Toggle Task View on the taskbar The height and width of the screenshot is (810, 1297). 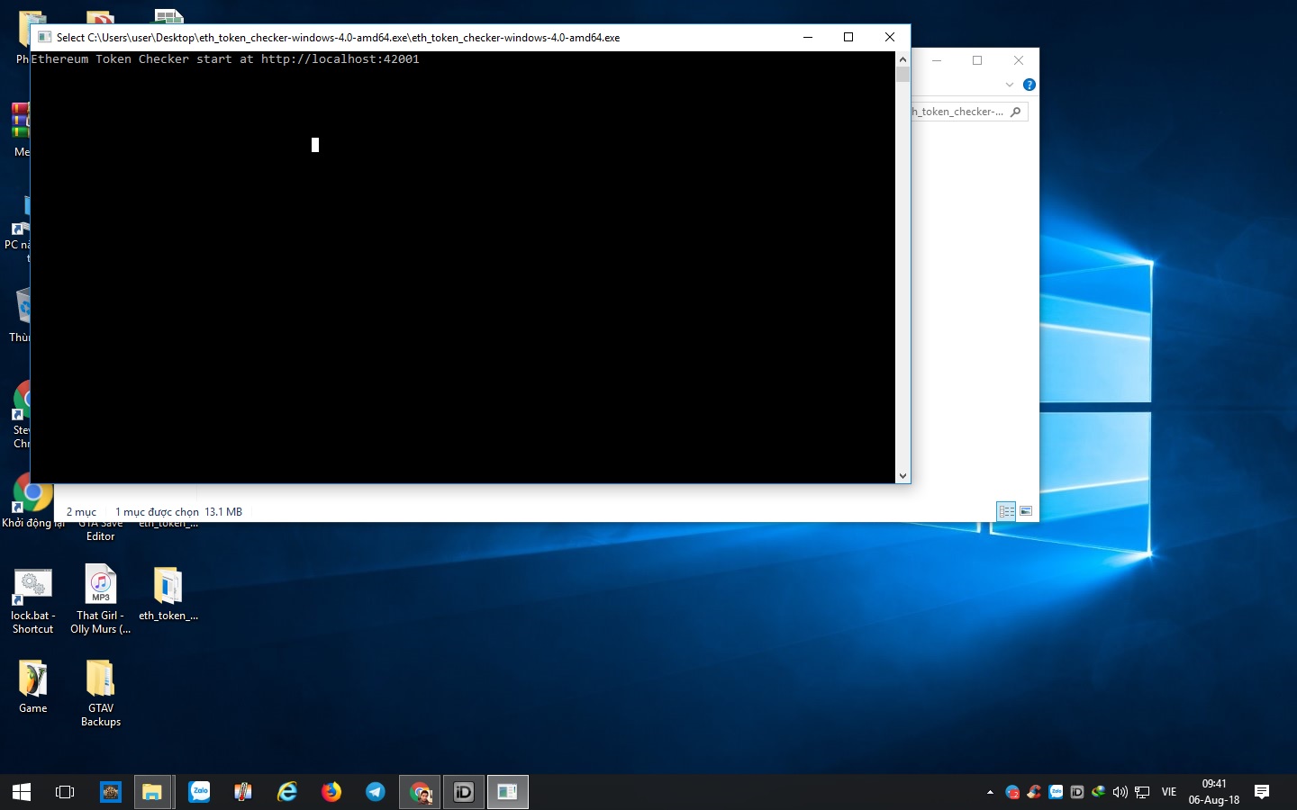[x=65, y=792]
